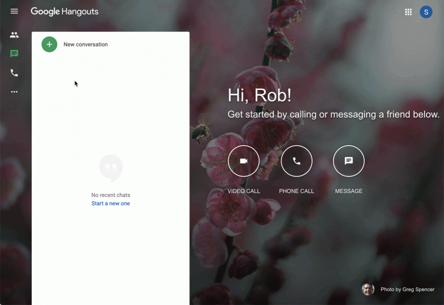Open the hamburger menu
The height and width of the screenshot is (305, 444).
(14, 11)
